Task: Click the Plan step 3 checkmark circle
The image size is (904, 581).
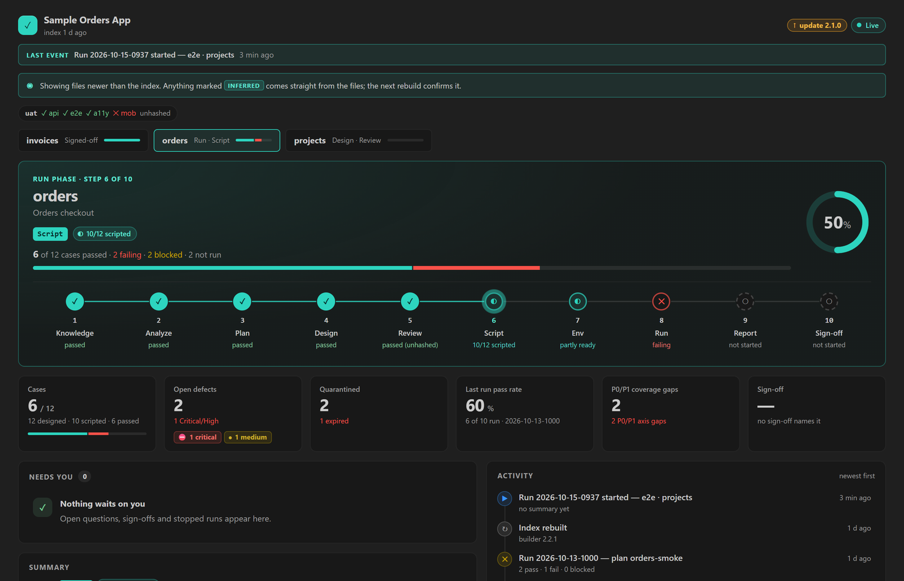Action: [242, 302]
